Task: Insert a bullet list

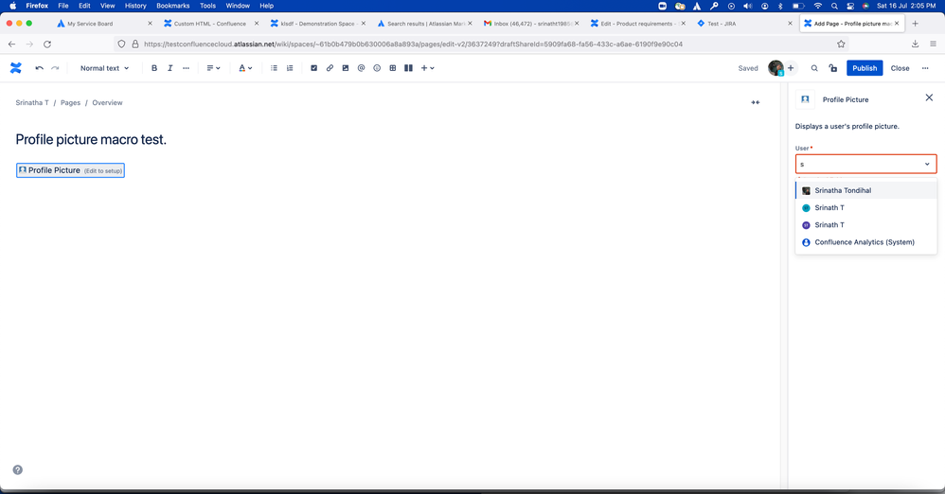Action: (x=274, y=68)
